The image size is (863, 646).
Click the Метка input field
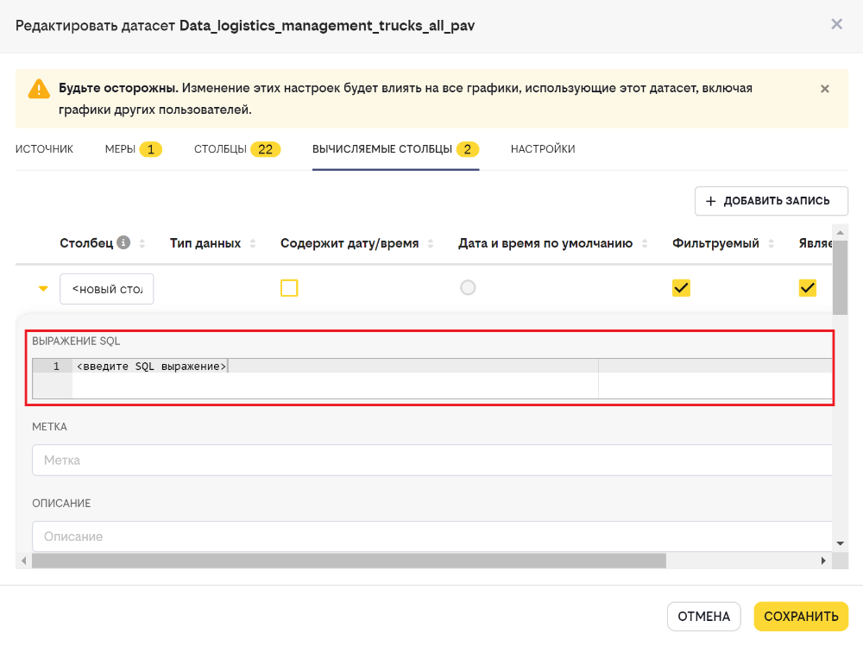[432, 460]
